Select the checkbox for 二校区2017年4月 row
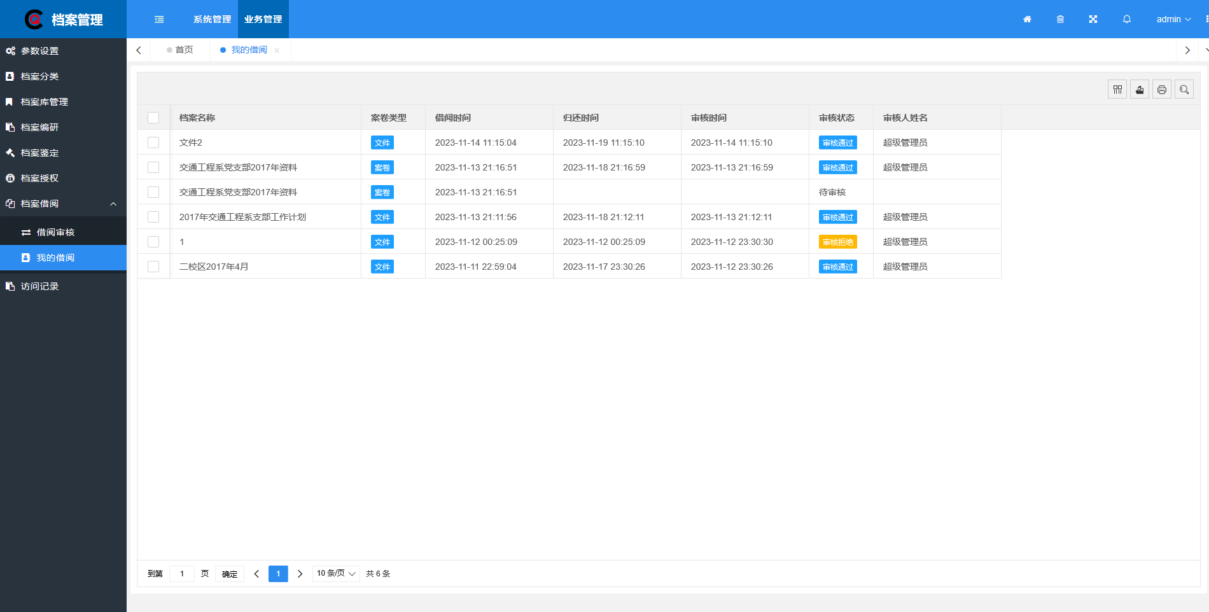 (x=153, y=267)
